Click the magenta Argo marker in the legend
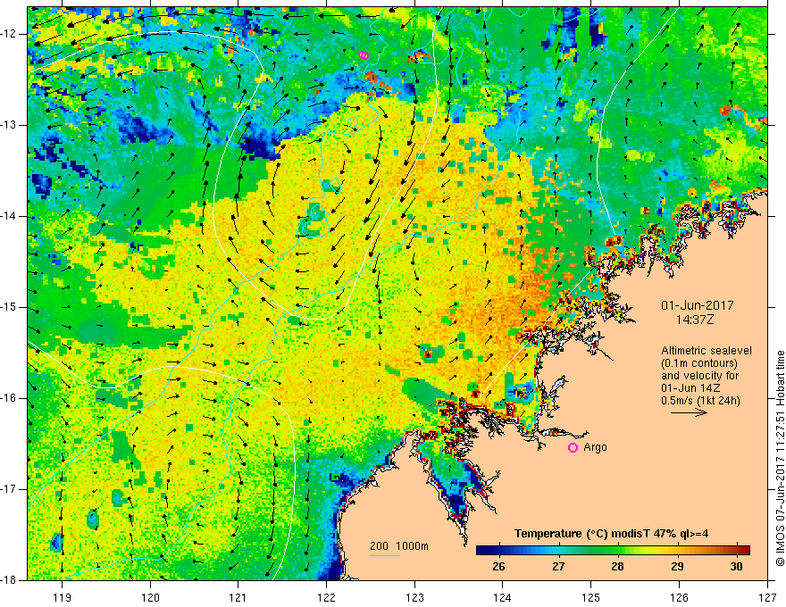 tap(573, 447)
